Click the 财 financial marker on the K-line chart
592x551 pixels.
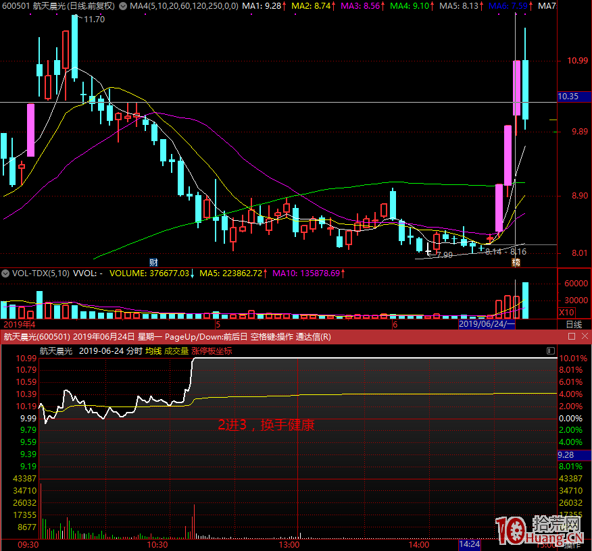coord(153,263)
